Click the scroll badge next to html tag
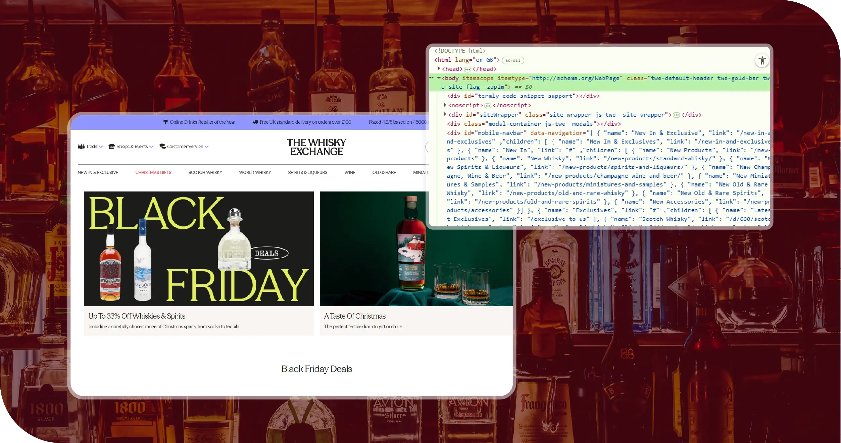Screen dimensions: 841x443 (x=512, y=60)
